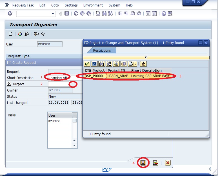
Task: Open the Edit menu
Action: 42,5
